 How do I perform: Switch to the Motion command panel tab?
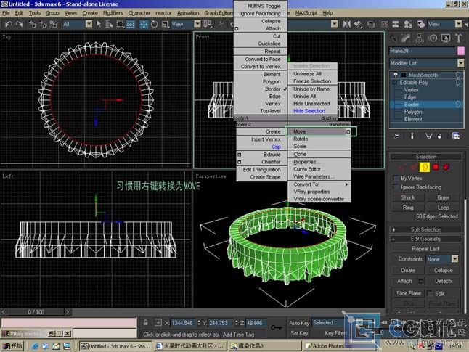click(x=433, y=38)
